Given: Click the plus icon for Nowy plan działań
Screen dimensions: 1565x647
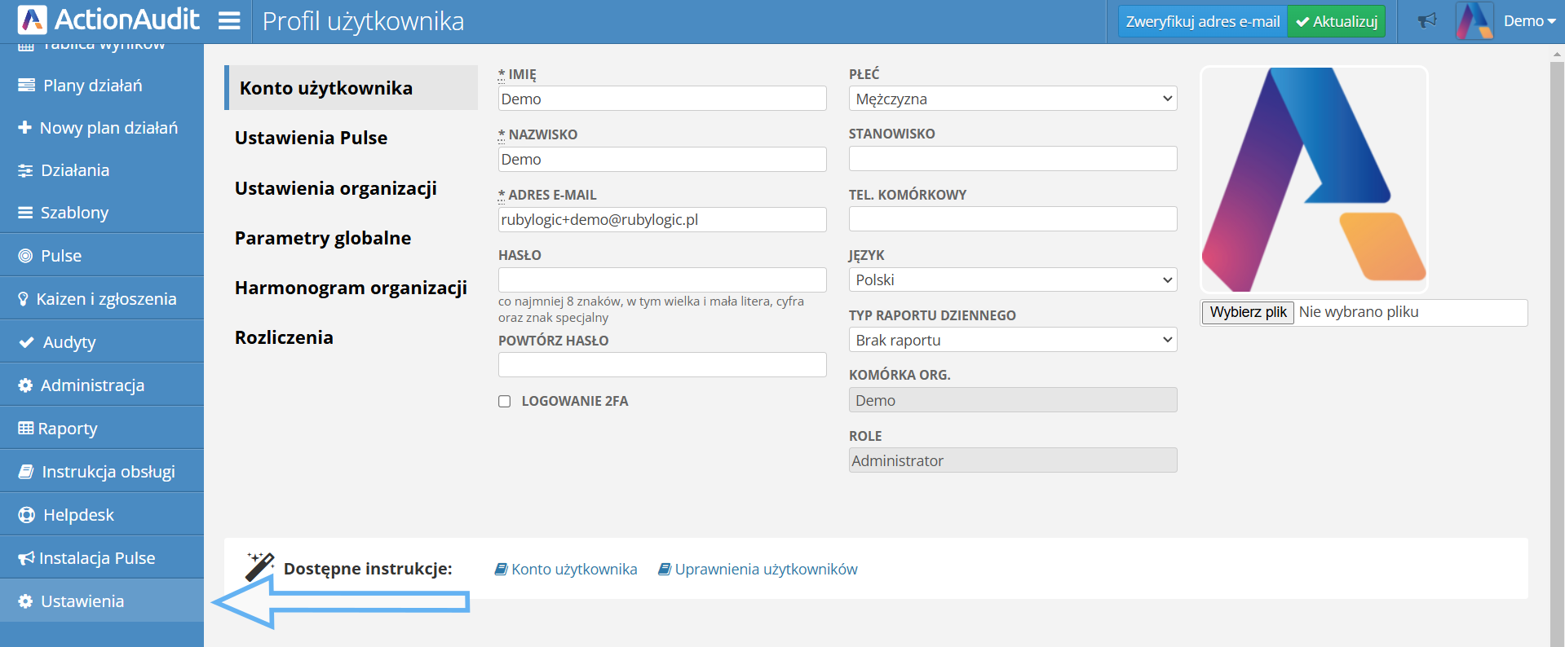Looking at the screenshot, I should [x=24, y=128].
